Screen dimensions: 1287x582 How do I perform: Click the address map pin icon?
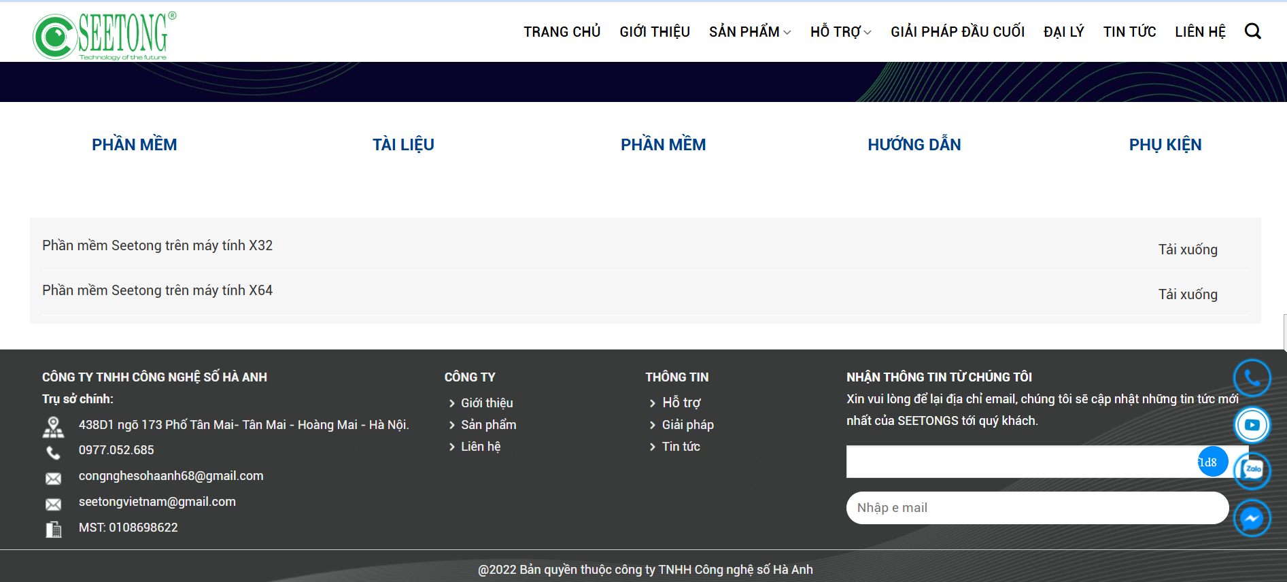coord(53,427)
